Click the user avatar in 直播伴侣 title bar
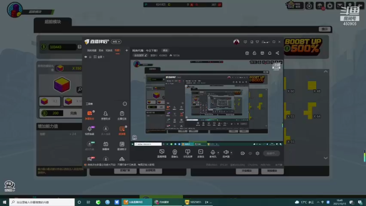The image size is (366, 206). point(236,42)
